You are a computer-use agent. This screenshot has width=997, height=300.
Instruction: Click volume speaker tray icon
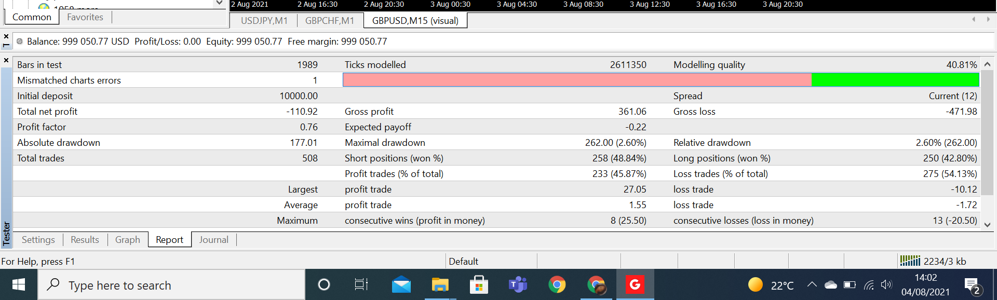tap(886, 284)
